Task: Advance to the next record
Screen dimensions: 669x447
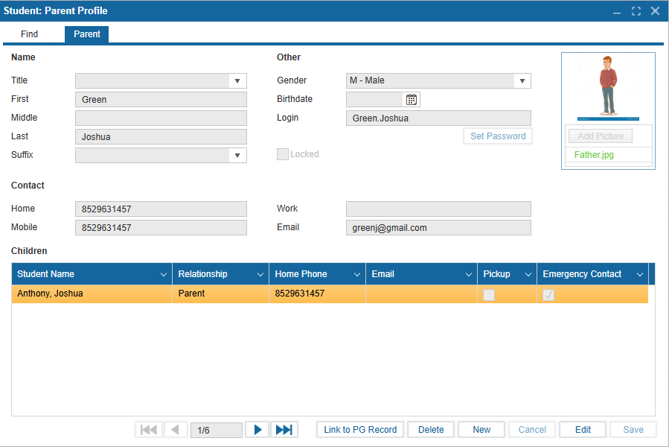Action: 257,430
